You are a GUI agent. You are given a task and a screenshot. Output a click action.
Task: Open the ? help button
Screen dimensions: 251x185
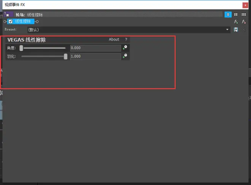pyautogui.click(x=126, y=40)
